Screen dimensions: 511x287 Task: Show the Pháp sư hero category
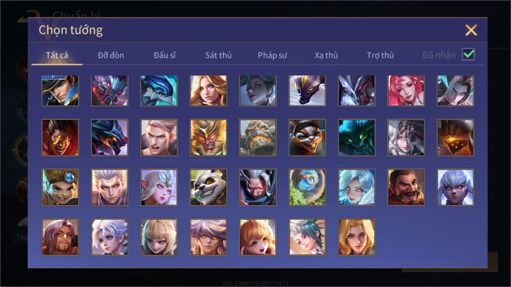coord(272,56)
